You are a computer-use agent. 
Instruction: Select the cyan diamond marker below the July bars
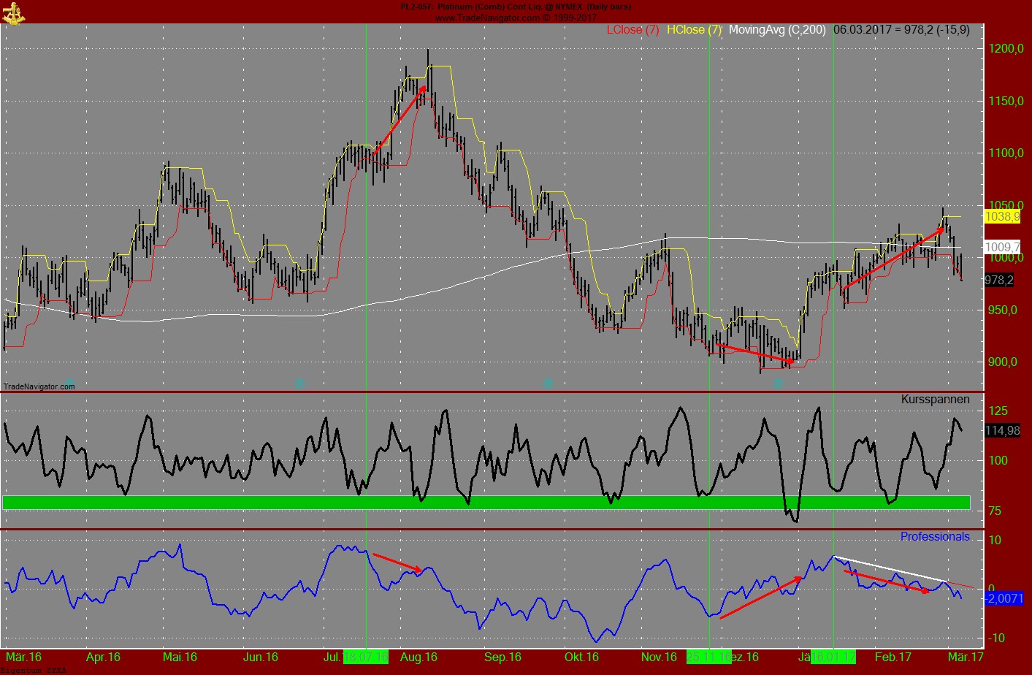299,382
